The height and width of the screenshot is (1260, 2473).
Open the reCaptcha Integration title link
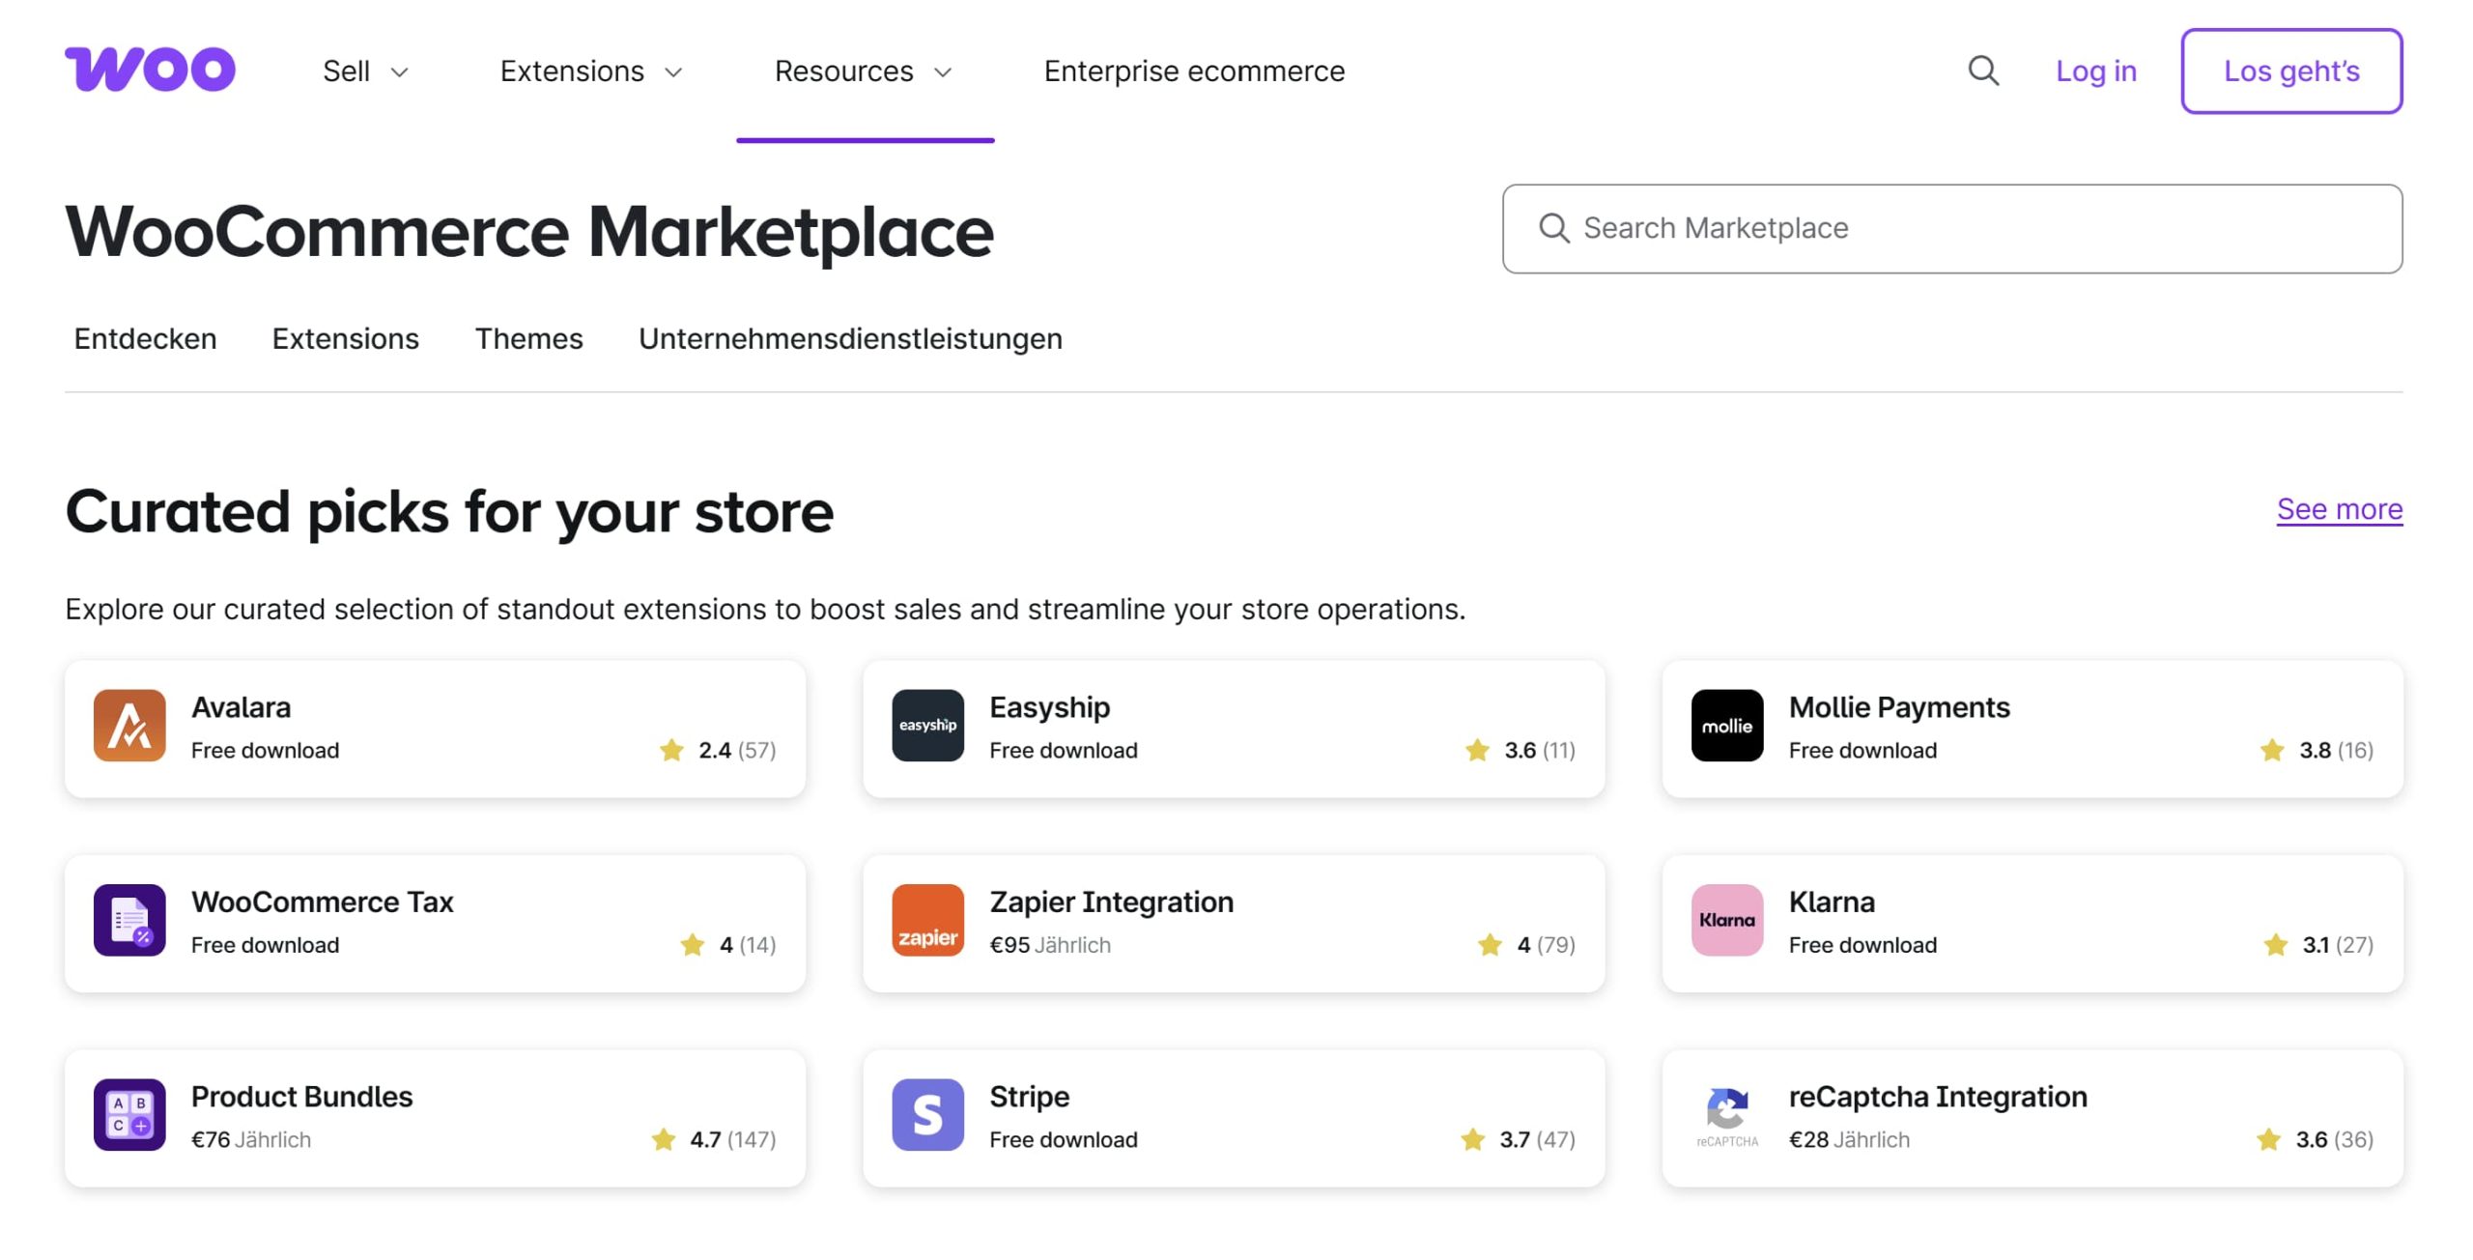click(x=1938, y=1097)
